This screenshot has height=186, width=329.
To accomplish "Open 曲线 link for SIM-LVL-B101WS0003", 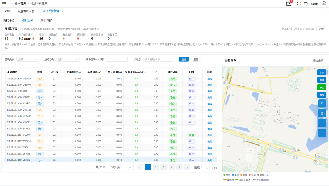I will point(210,135).
